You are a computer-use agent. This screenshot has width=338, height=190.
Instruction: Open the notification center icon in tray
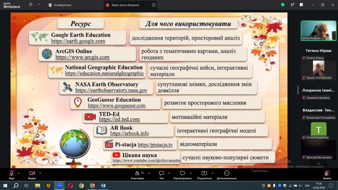331,185
